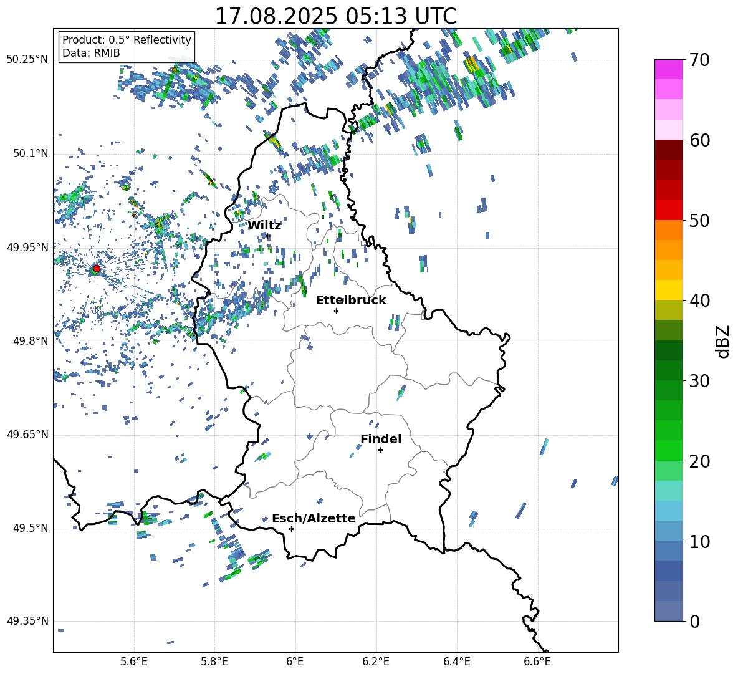Click the 6.6°E longitude label
This screenshot has height=674, width=738.
pos(537,662)
